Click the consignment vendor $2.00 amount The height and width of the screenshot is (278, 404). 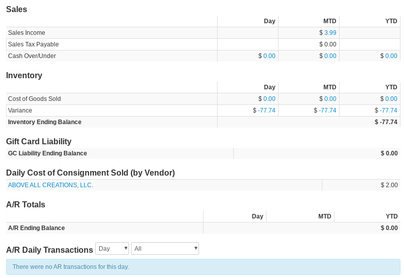389,185
